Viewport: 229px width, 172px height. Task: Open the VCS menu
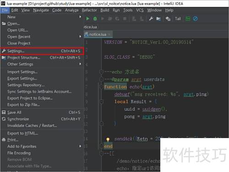point(140,10)
